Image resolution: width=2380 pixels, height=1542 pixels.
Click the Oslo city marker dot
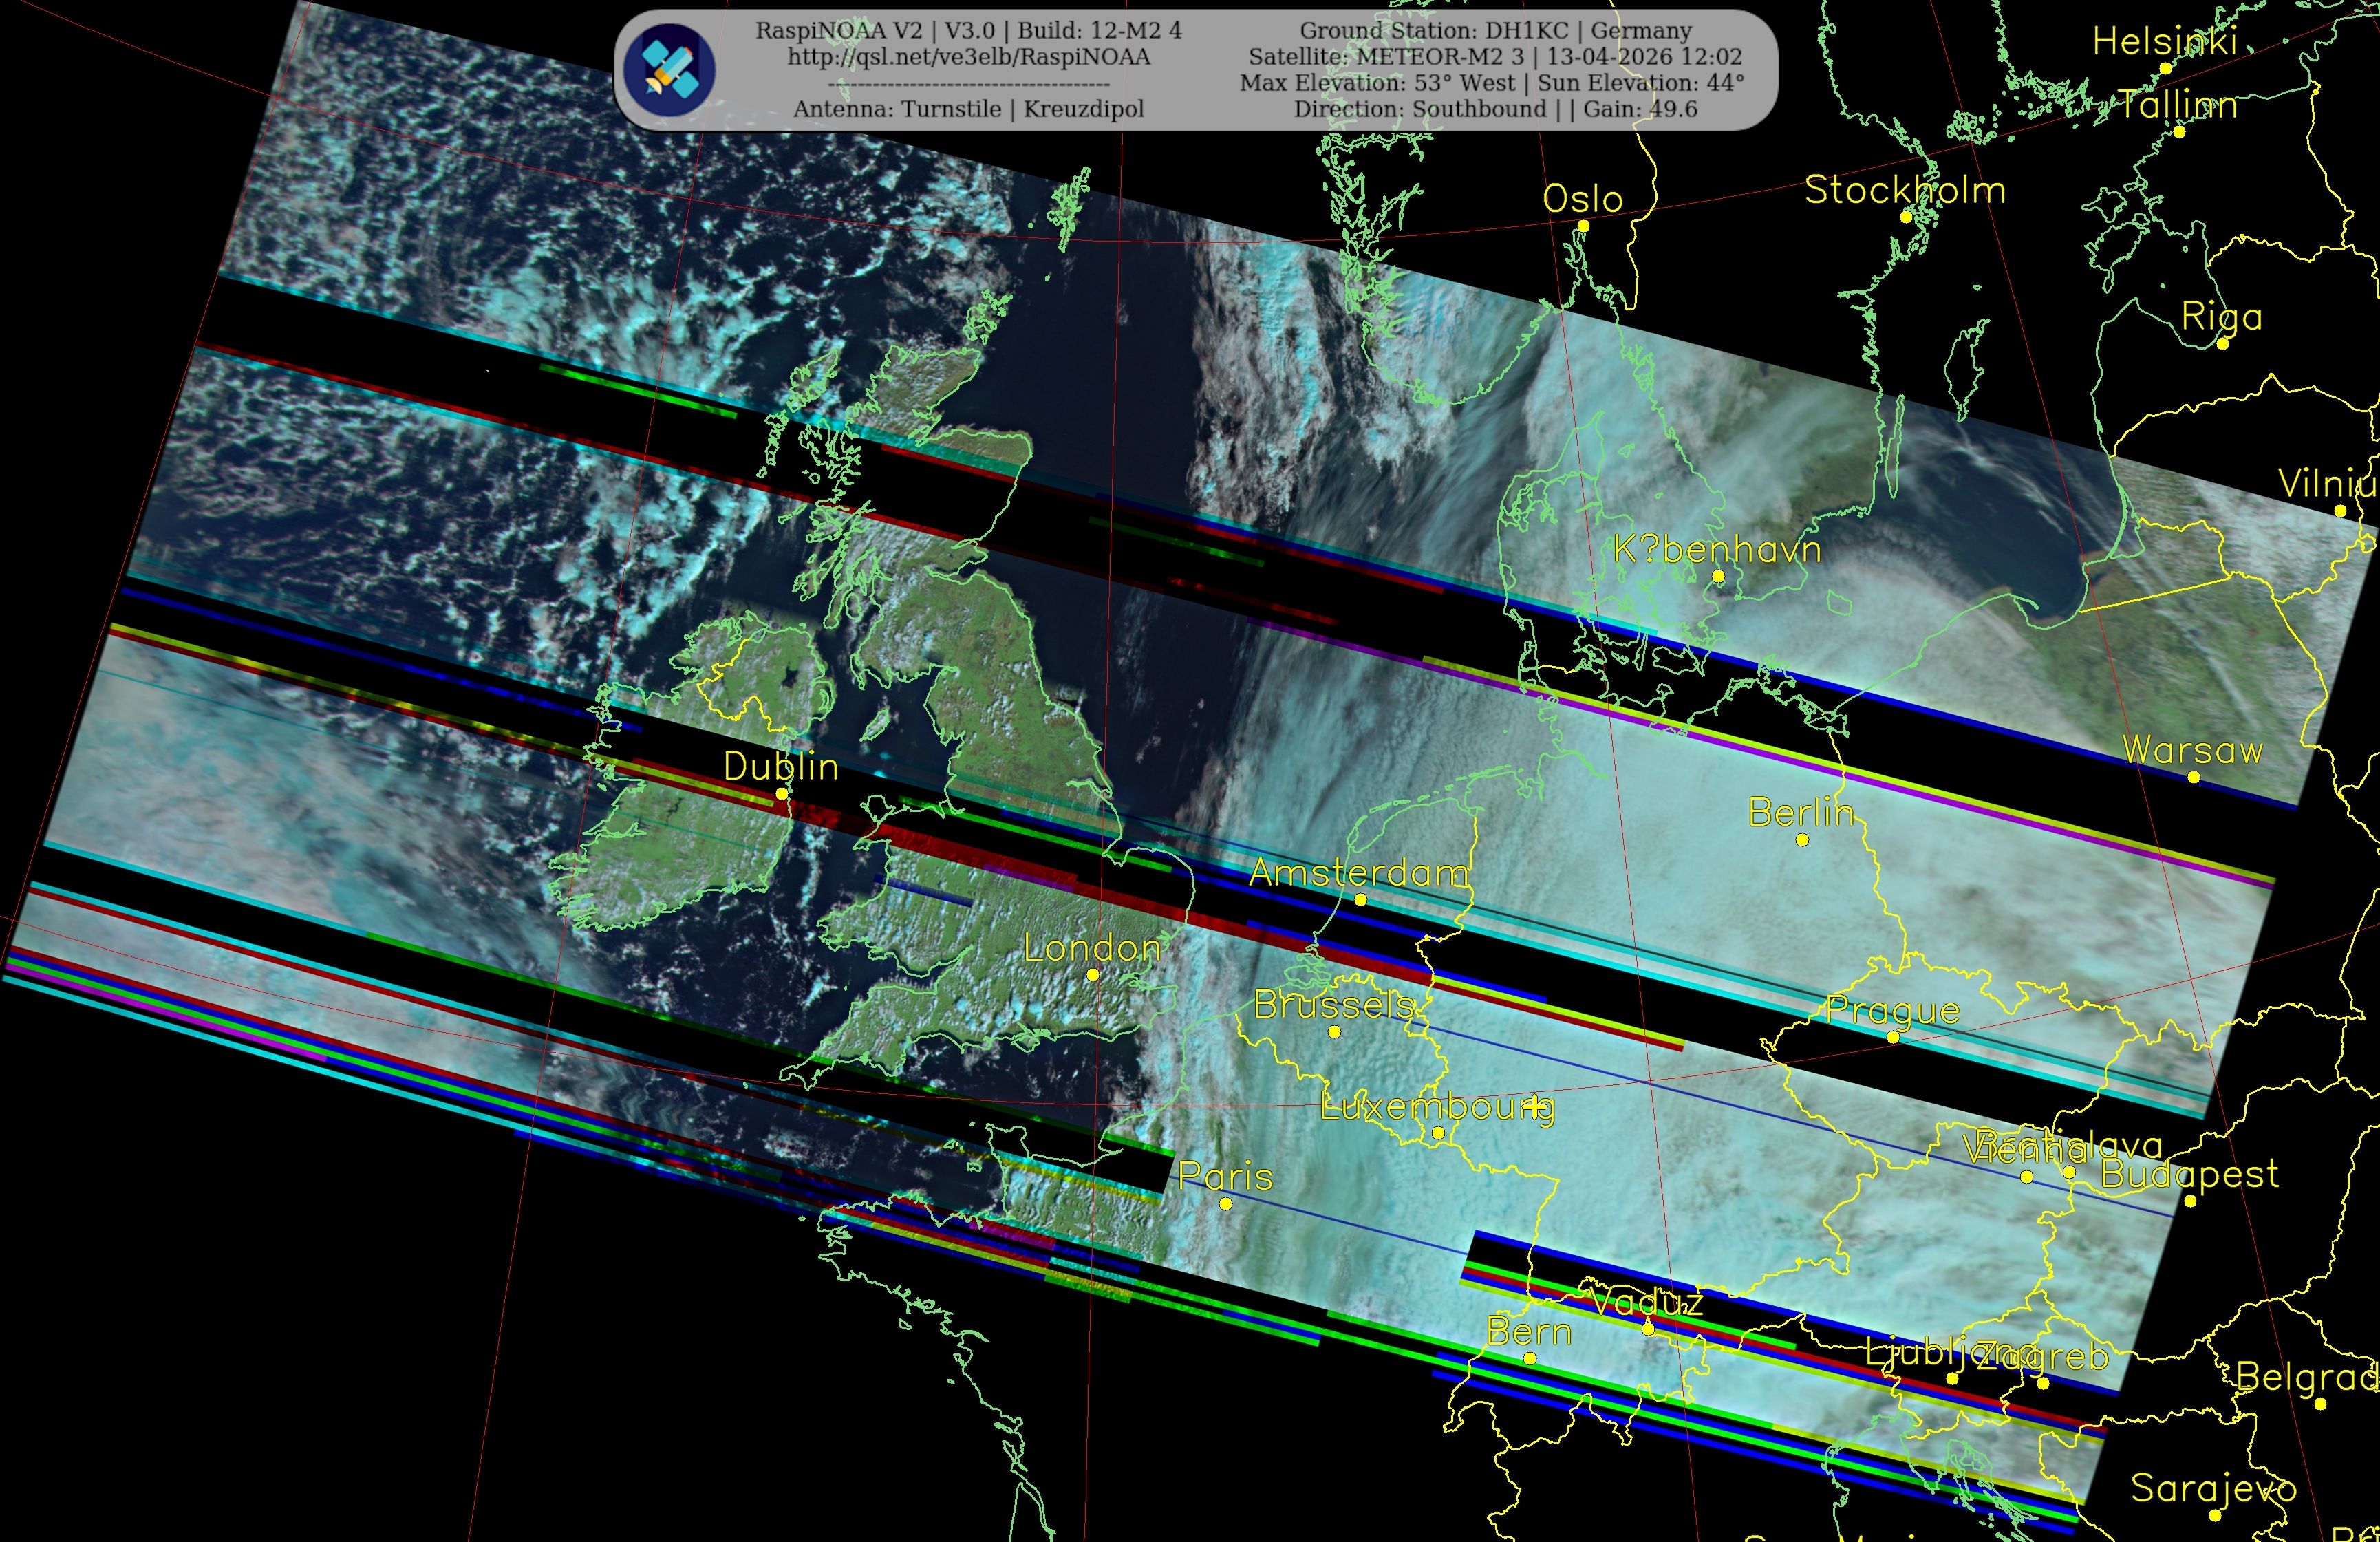pyautogui.click(x=1583, y=227)
